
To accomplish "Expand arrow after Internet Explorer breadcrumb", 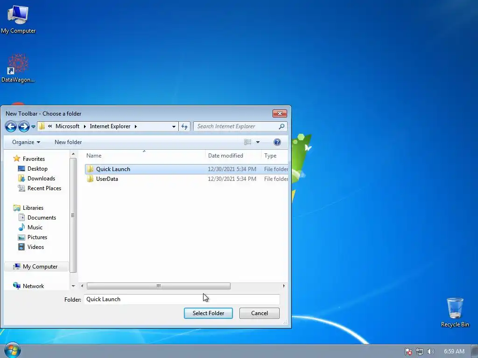I will (136, 126).
